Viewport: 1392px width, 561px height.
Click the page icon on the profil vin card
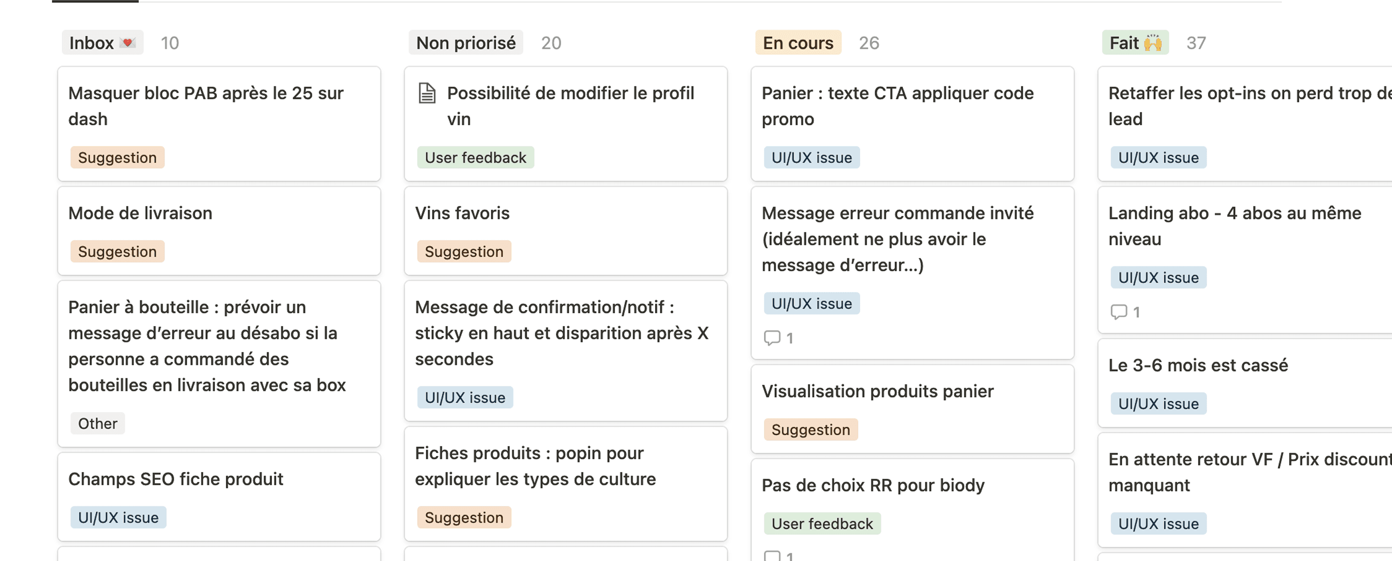pyautogui.click(x=427, y=93)
